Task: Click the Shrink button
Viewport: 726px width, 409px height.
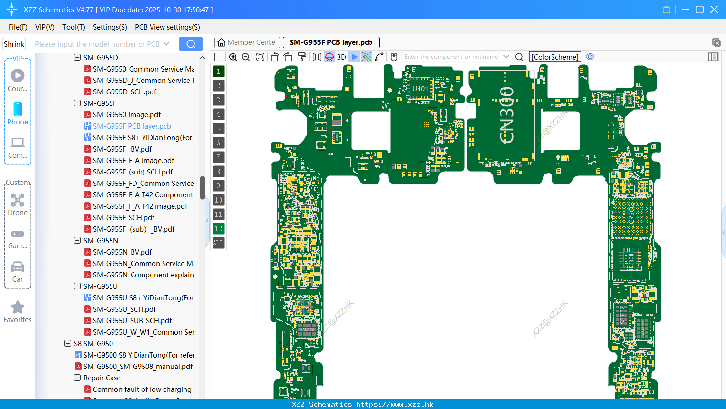Action: pos(14,44)
